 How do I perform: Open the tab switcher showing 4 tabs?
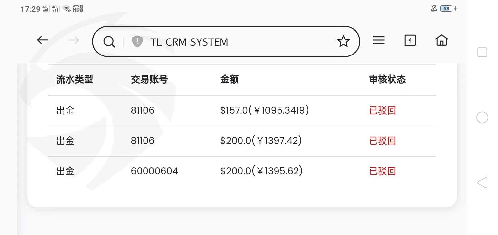pyautogui.click(x=410, y=40)
